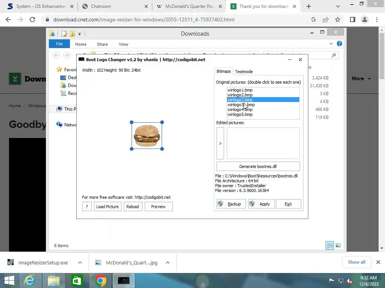Click the Chrome address bar URL
385x288 pixels.
[144, 19]
